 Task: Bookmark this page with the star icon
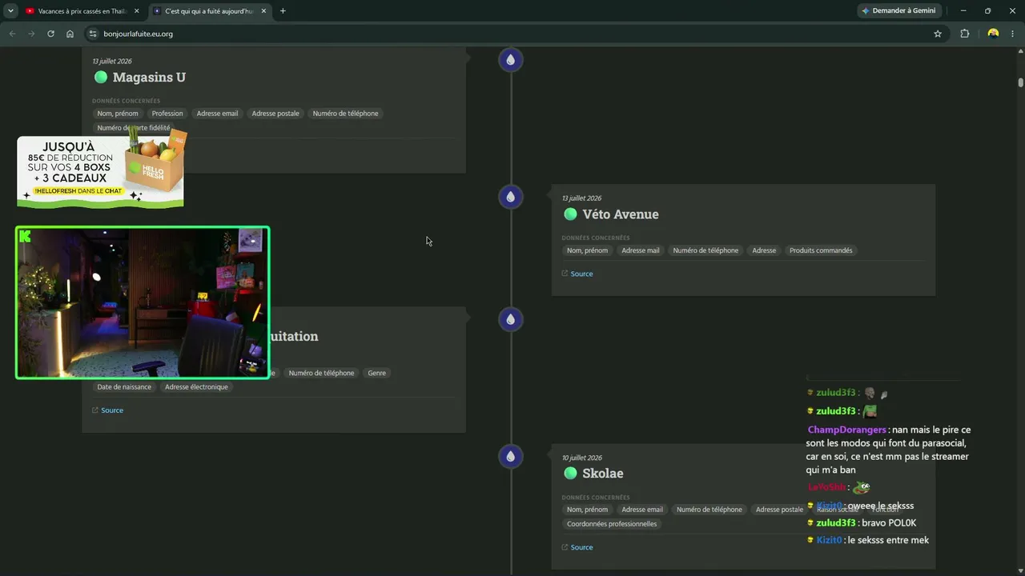[938, 34]
